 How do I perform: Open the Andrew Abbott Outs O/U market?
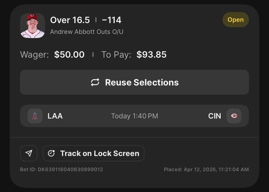point(87,32)
